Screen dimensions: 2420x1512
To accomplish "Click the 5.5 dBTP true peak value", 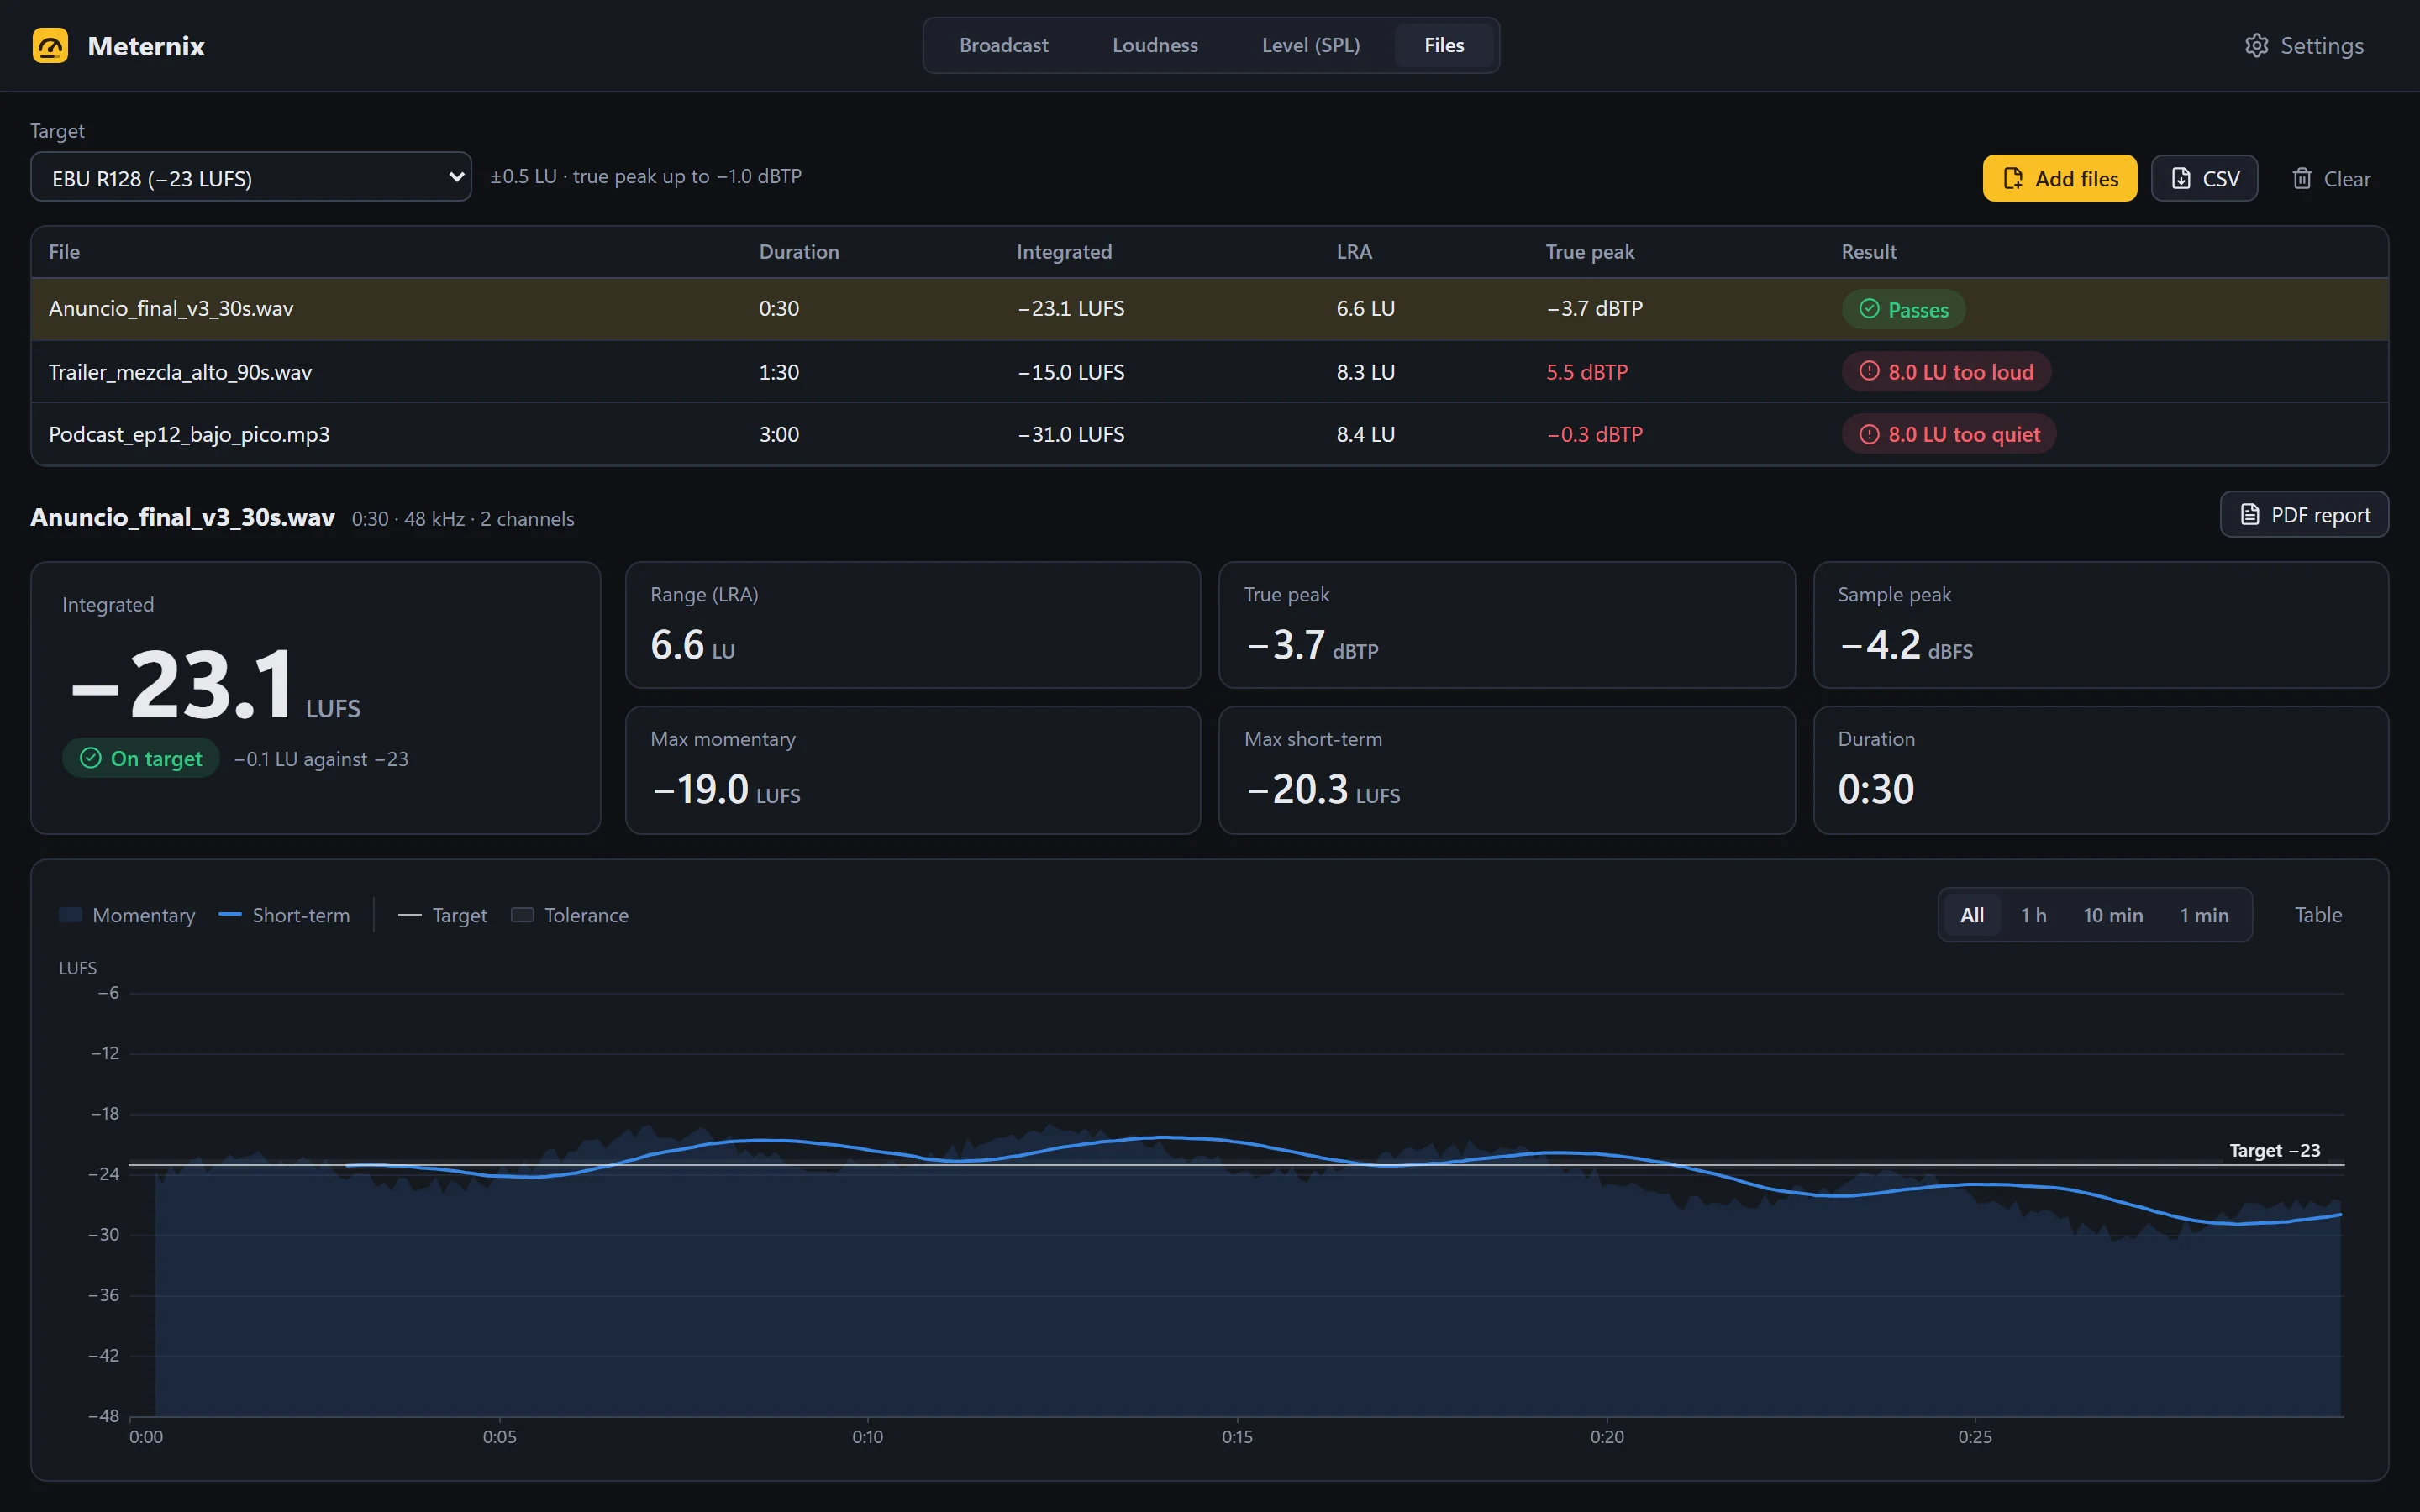I will click(x=1587, y=372).
